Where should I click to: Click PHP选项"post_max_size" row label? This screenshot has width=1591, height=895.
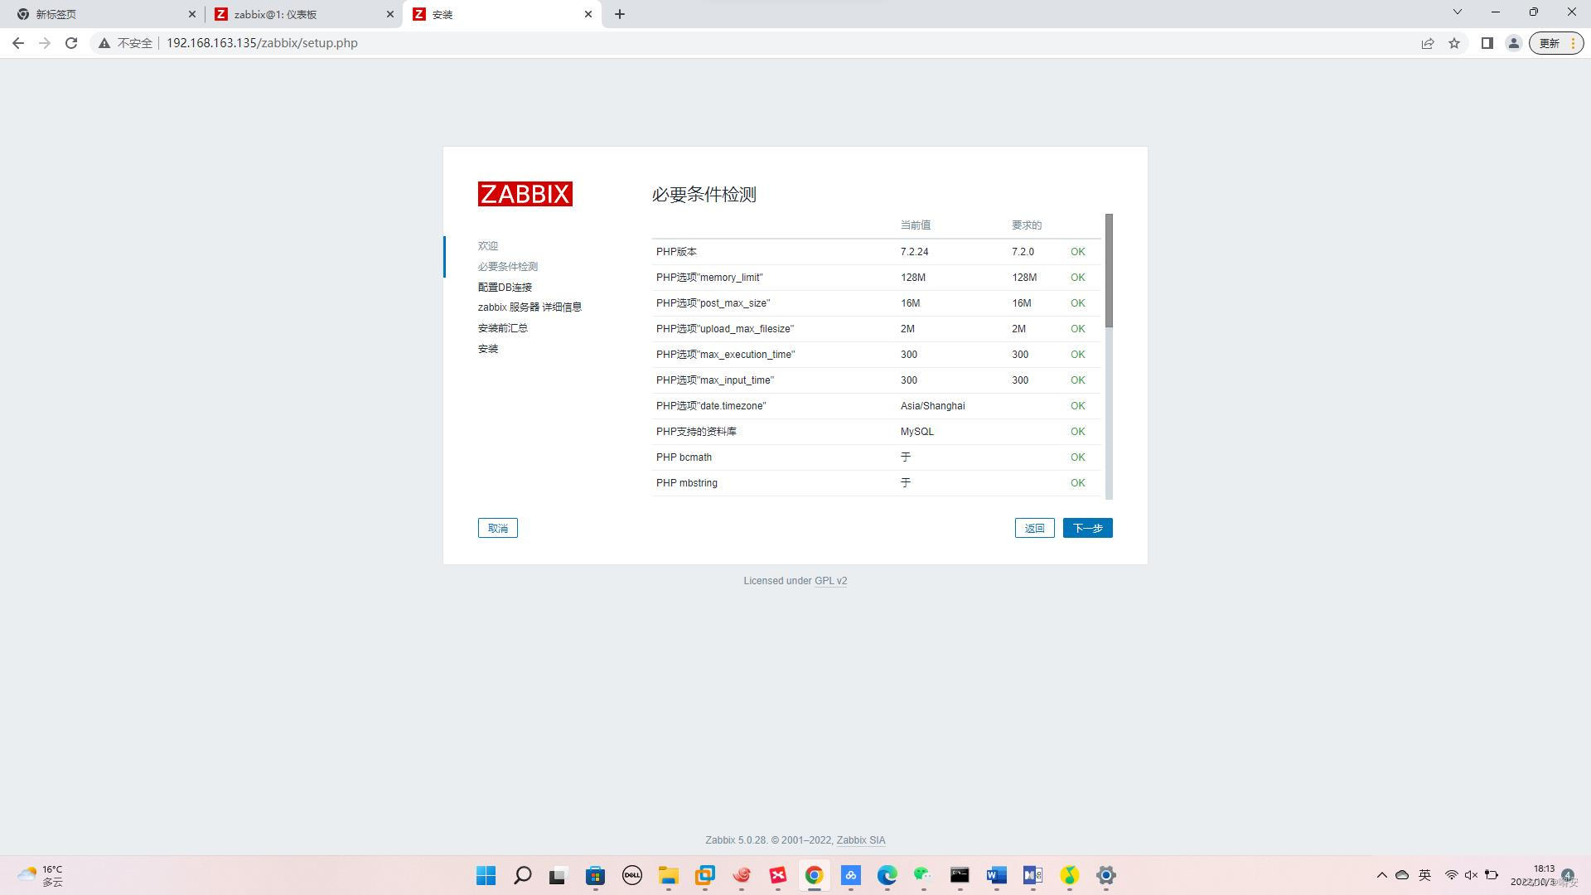(x=713, y=303)
